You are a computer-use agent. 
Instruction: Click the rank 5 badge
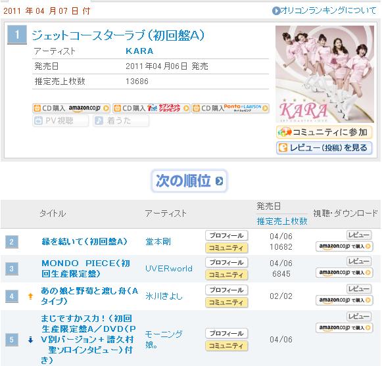(12, 340)
